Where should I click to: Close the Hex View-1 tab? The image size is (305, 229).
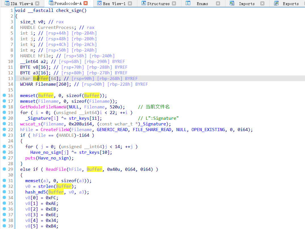tap(130, 3)
